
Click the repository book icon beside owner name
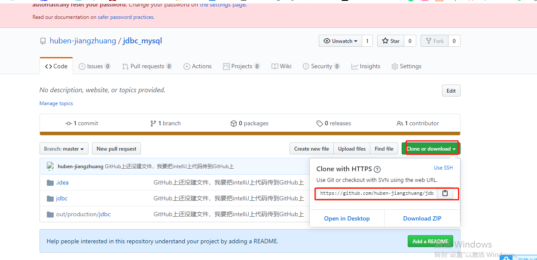(x=43, y=41)
